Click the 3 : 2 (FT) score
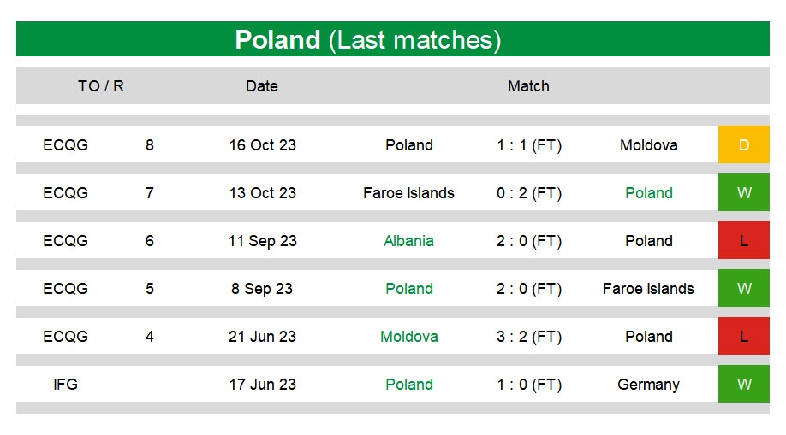Image resolution: width=786 pixels, height=435 pixels. 529,337
